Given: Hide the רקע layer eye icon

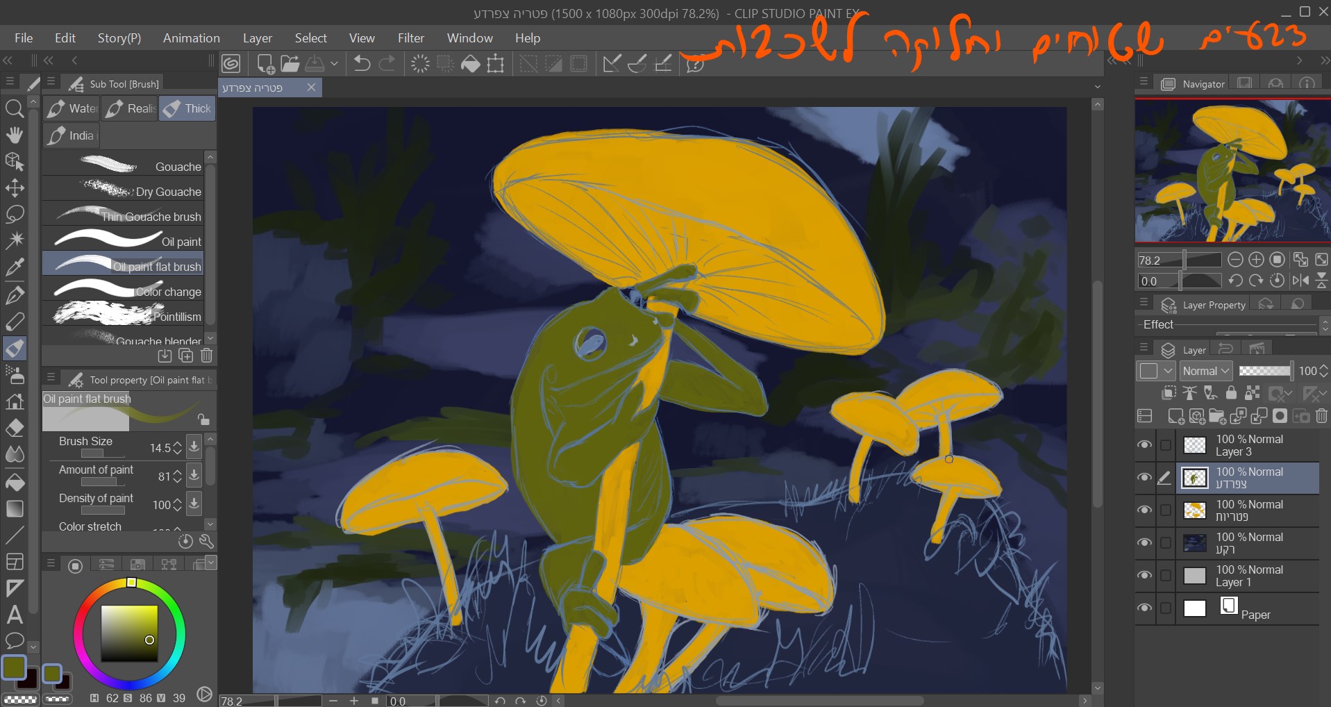Looking at the screenshot, I should (x=1145, y=543).
